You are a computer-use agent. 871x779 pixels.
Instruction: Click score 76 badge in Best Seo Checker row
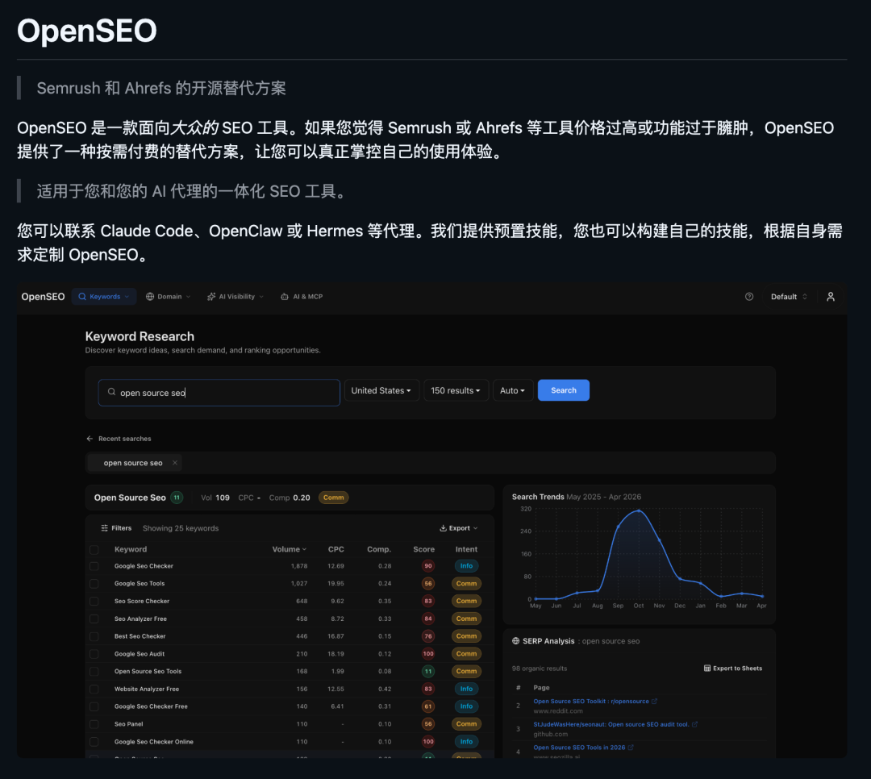427,636
